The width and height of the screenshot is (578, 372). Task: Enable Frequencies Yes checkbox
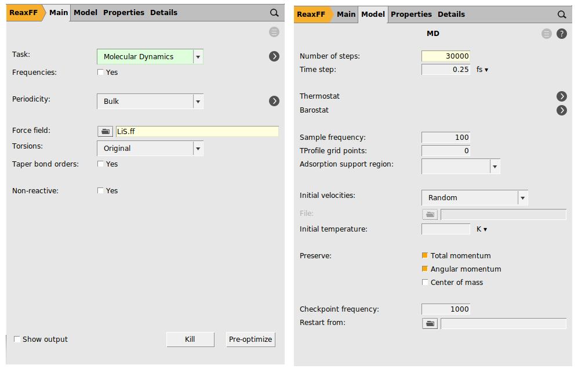100,73
